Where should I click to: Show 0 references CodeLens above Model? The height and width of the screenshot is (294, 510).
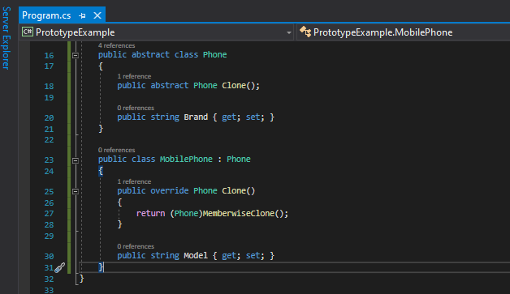[136, 247]
